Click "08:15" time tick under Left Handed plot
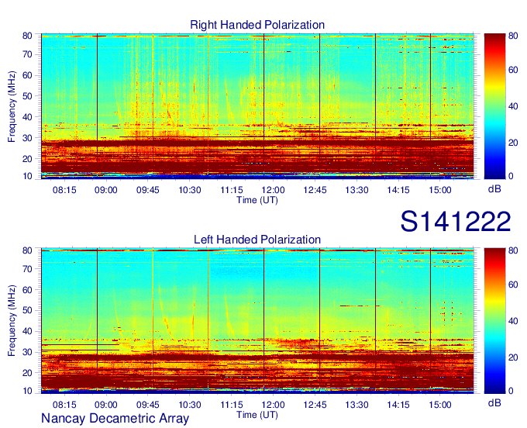Screen dimensions: 527x428 pyautogui.click(x=64, y=405)
